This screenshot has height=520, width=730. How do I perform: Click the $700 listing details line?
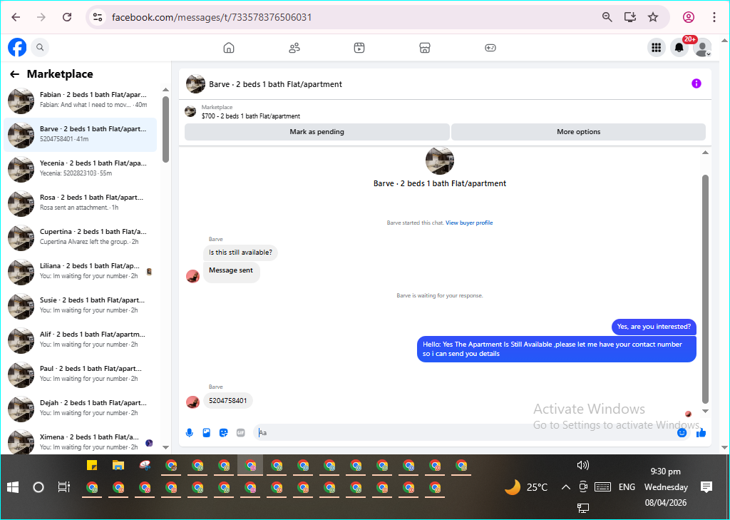click(x=251, y=116)
